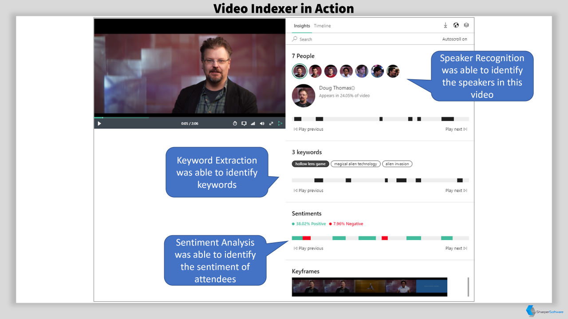568x319 pixels.
Task: Toggle the Autoscroll on setting
Action: (x=454, y=39)
